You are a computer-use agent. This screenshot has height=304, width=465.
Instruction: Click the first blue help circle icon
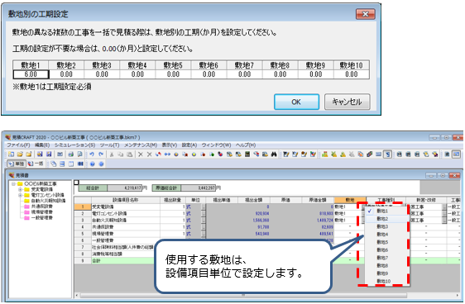tap(92, 164)
